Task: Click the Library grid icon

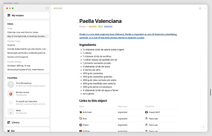Action: tap(9, 123)
